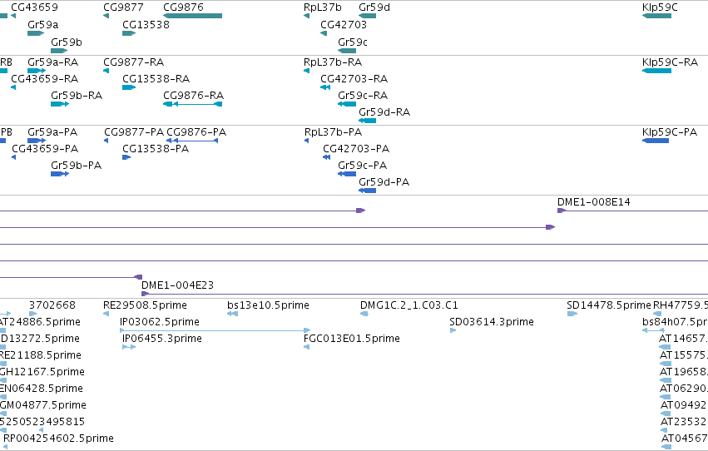Screen dimensions: 708x451
Task: Click the CG9876-RA transcript glyph
Action: 193,104
